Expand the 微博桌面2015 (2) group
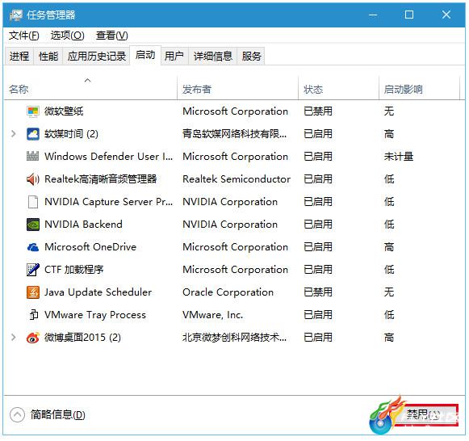The width and height of the screenshot is (469, 441). click(x=14, y=338)
